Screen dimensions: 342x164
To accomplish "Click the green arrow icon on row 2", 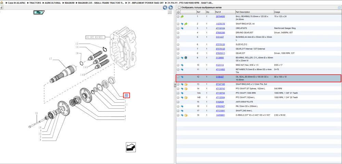I will click(x=186, y=24).
